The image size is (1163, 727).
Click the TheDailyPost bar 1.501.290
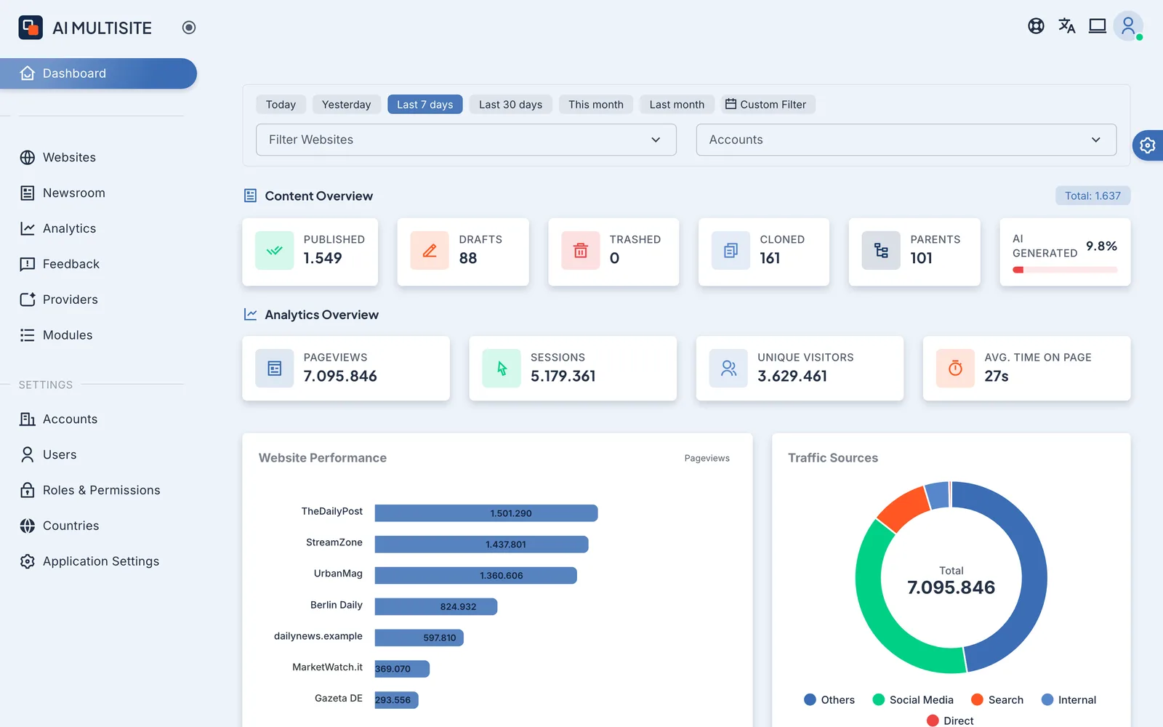coord(486,513)
